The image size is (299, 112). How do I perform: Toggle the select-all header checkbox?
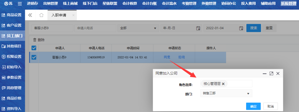pos(34,48)
